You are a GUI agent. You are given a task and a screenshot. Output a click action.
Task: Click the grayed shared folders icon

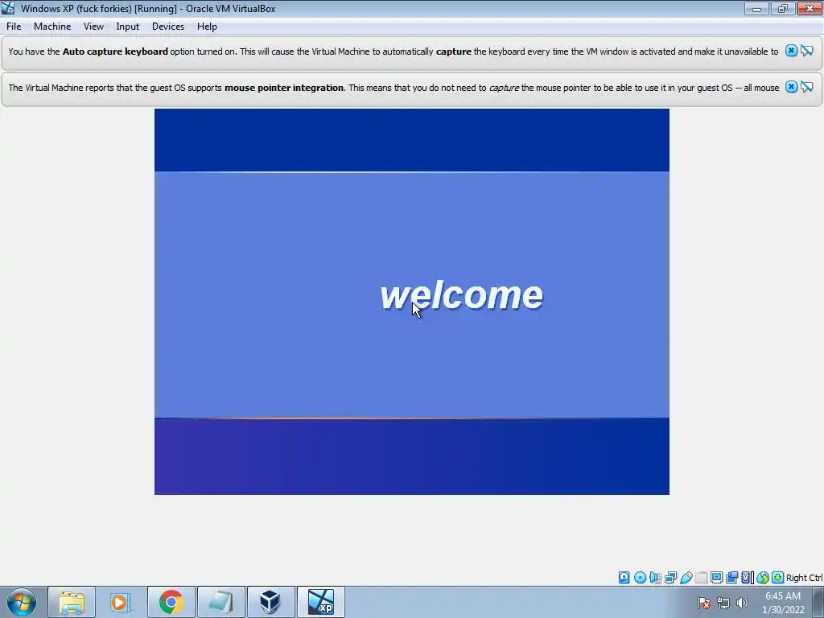(701, 578)
